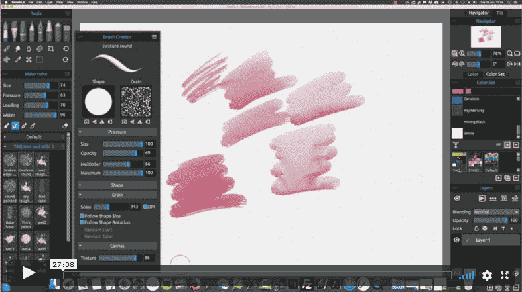Switch to the Navigator tab

(478, 13)
